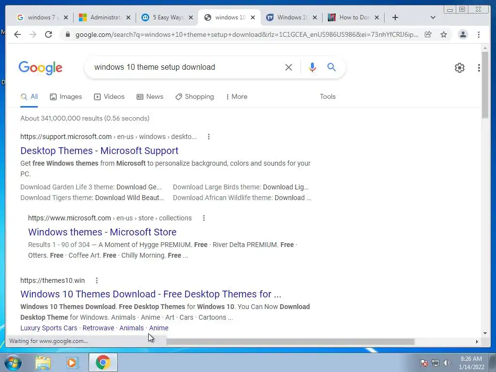
Task: Clear the search query with the X
Action: pos(289,67)
